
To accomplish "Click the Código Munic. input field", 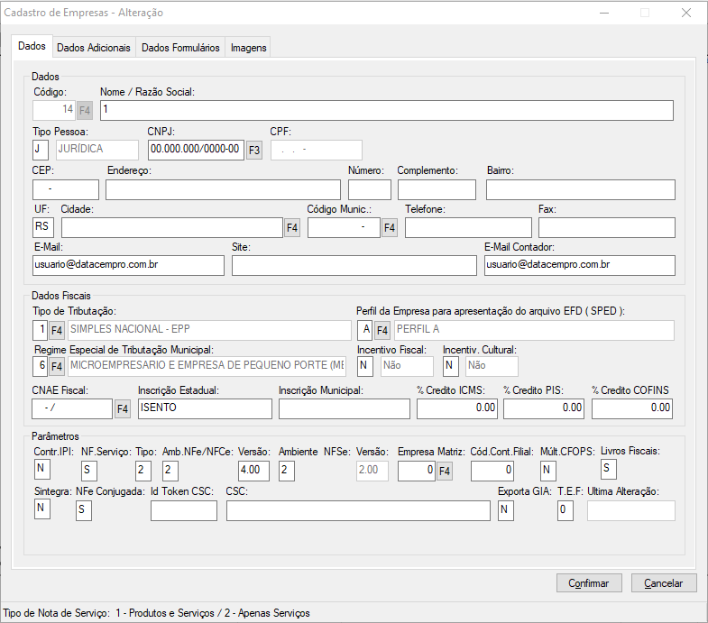I will 344,227.
